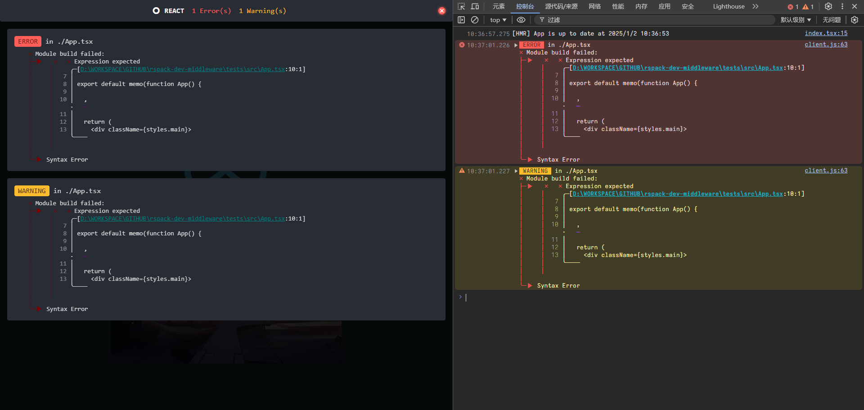Switch to the 元素 tab
Screen dimensions: 864x410
(499, 6)
